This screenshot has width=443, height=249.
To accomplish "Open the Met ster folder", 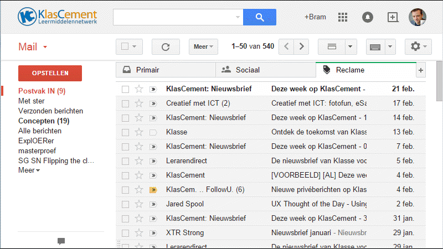I will coord(32,101).
